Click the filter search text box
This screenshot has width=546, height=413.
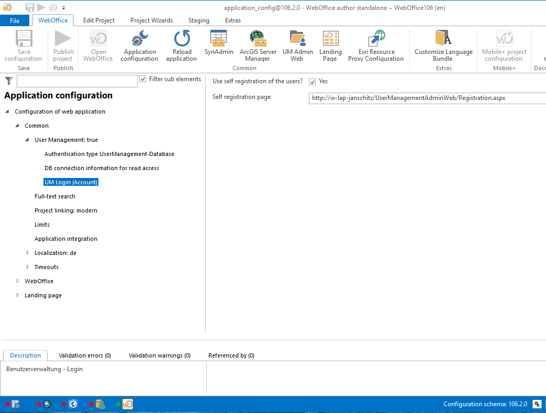tap(77, 81)
